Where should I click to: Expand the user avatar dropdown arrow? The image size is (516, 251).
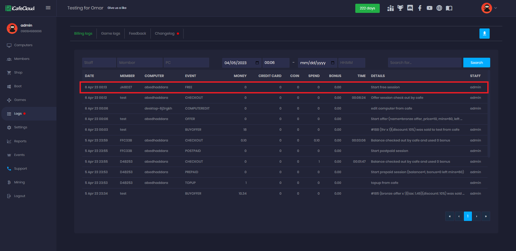pyautogui.click(x=496, y=8)
